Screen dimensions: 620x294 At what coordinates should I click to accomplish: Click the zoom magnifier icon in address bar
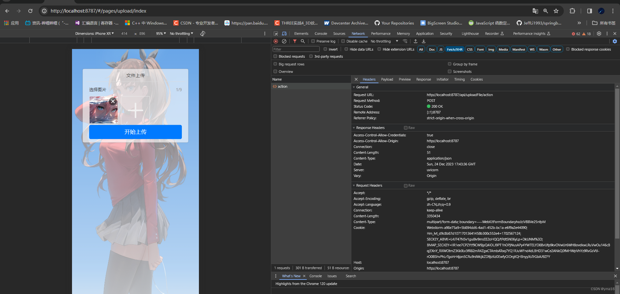pyautogui.click(x=546, y=11)
